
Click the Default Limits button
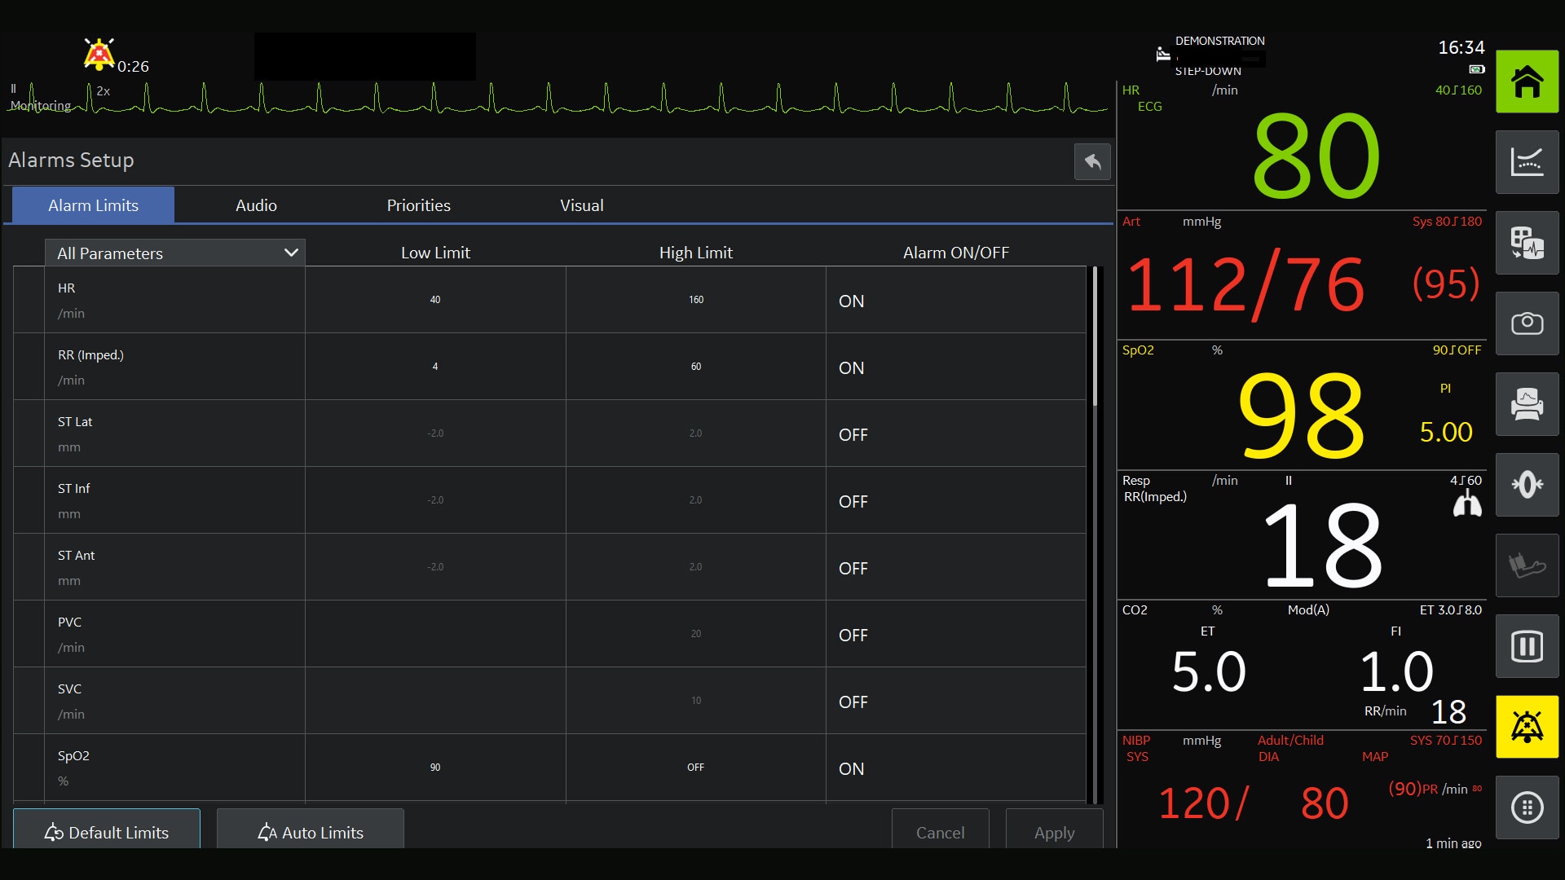[107, 831]
